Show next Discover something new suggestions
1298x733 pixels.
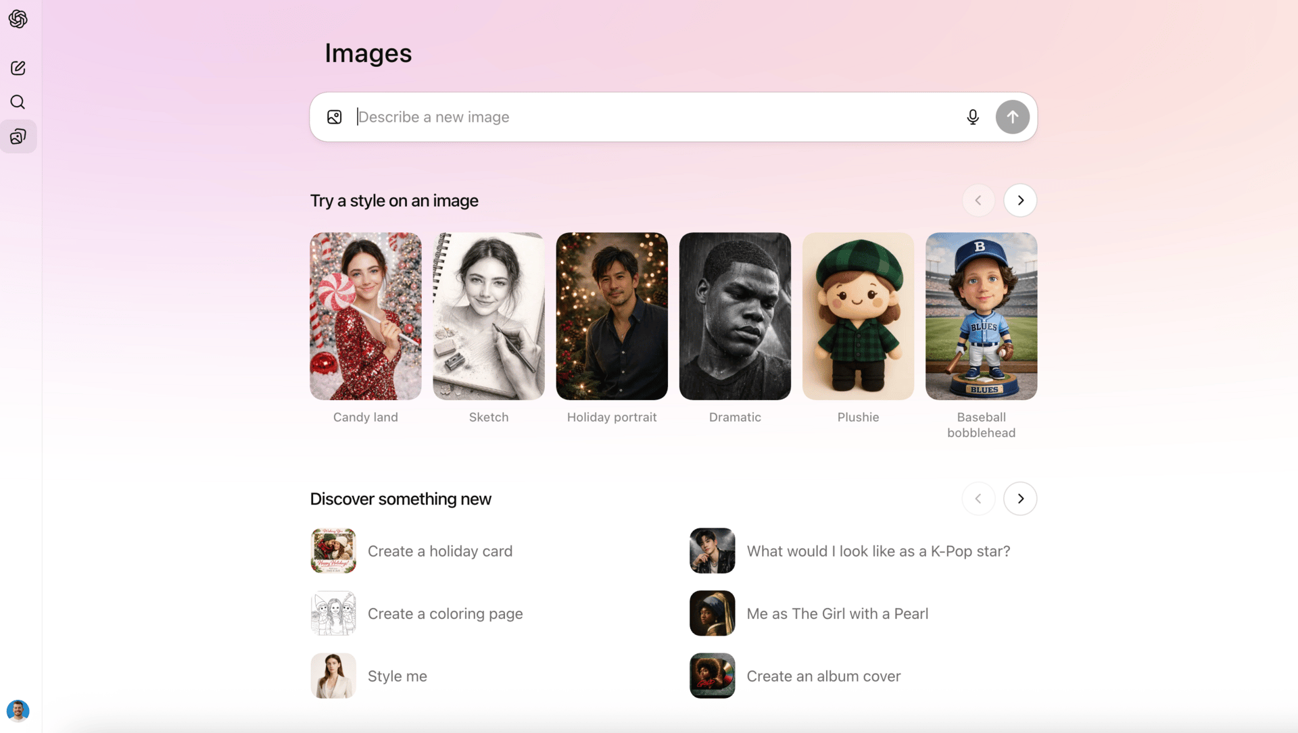click(x=1019, y=499)
